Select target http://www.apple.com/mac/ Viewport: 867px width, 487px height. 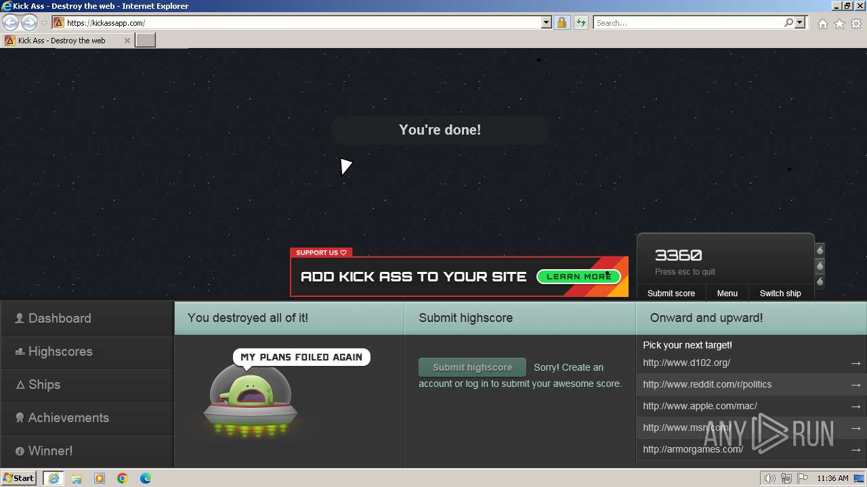[x=700, y=406]
